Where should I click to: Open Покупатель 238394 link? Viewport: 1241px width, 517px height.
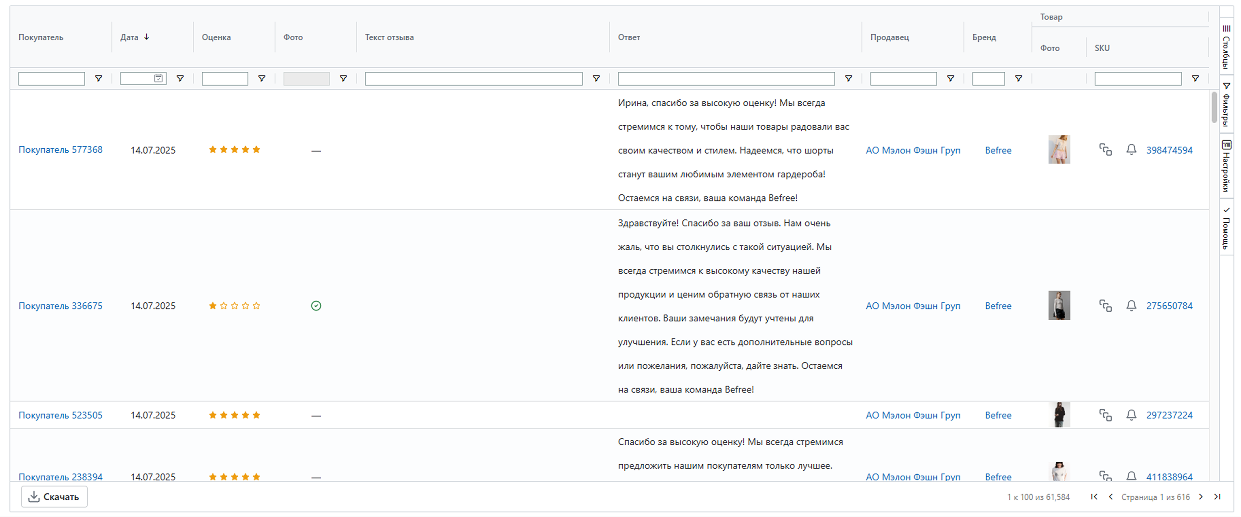(60, 477)
